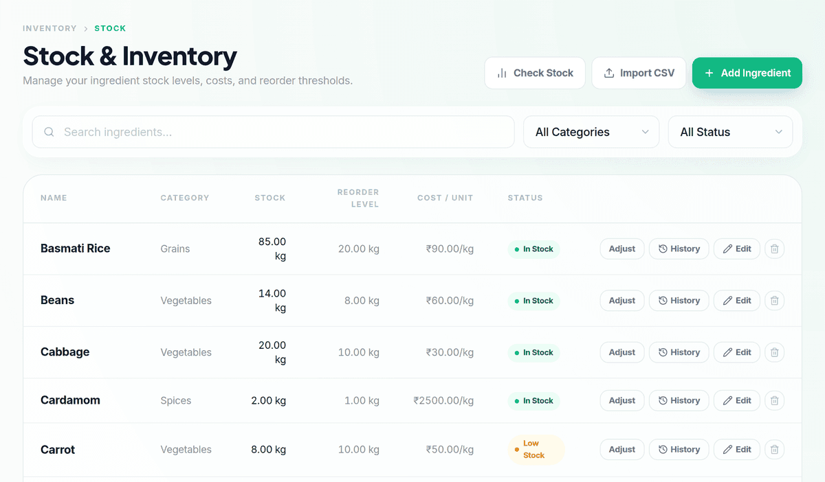Focus the Search ingredients field
This screenshot has width=825, height=482.
point(273,132)
